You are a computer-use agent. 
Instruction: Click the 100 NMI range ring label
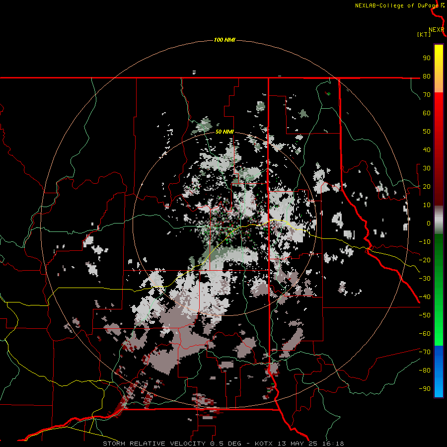point(224,40)
